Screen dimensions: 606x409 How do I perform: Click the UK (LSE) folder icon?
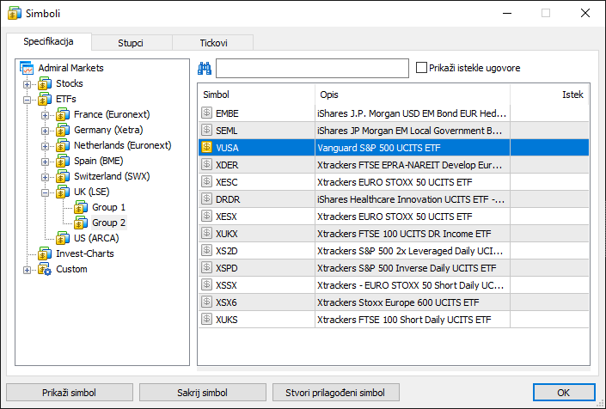click(63, 192)
